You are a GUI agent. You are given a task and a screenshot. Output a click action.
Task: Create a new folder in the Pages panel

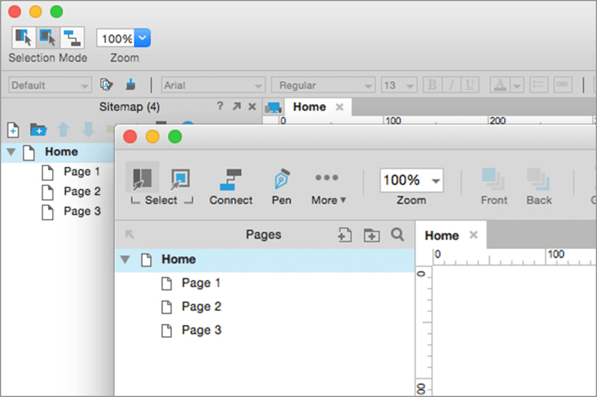pyautogui.click(x=371, y=235)
